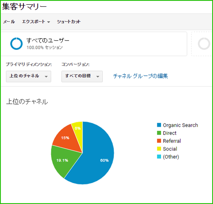Viewport: 213px width, 204px height.
Task: Click the Organic Search legend label
Action: [180, 125]
